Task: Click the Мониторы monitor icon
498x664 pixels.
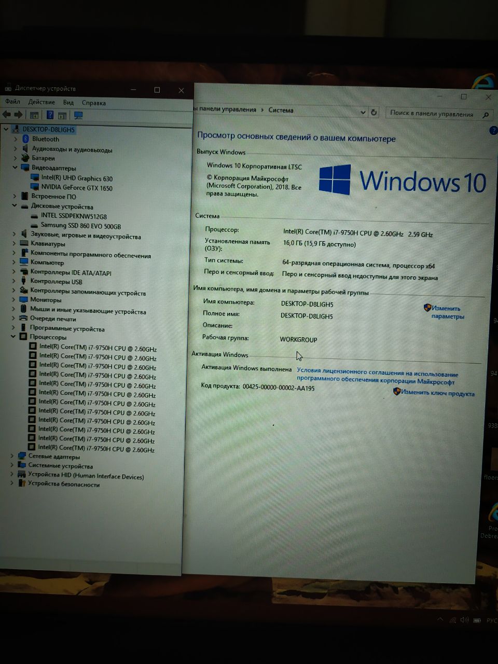Action: [x=23, y=299]
